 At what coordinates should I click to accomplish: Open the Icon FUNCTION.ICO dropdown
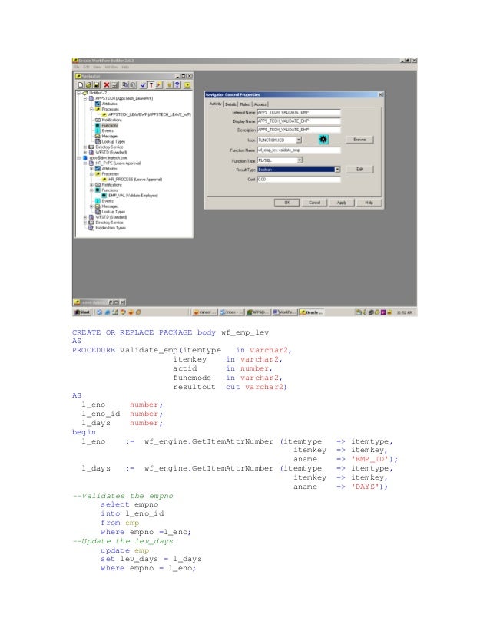[x=299, y=140]
